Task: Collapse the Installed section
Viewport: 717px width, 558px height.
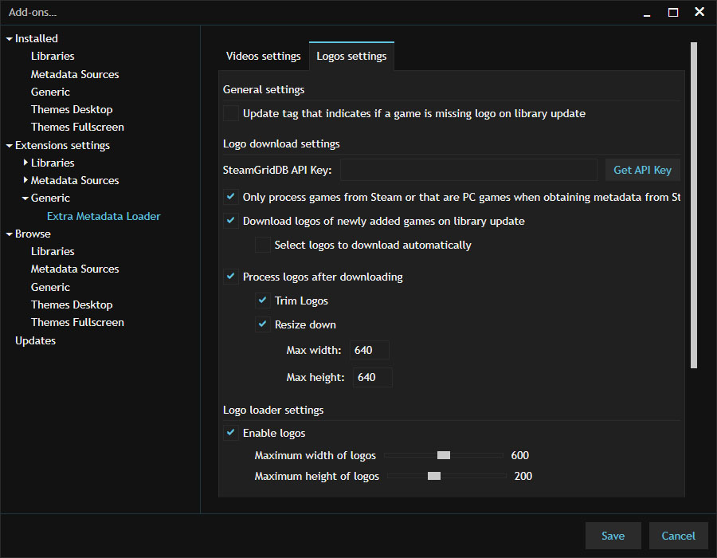Action: point(9,38)
